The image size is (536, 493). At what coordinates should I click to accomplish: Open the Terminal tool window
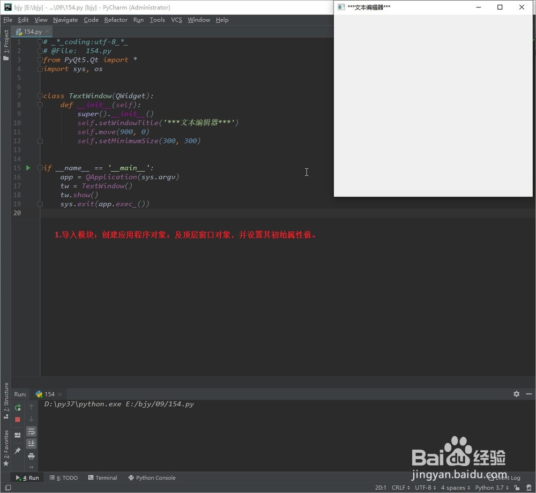pos(102,477)
